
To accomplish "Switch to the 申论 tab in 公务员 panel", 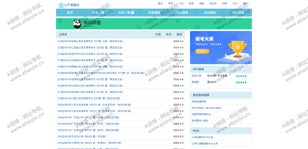I will click(169, 34).
